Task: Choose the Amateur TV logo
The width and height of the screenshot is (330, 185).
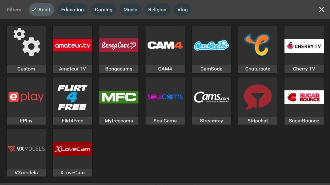Action: [x=73, y=45]
